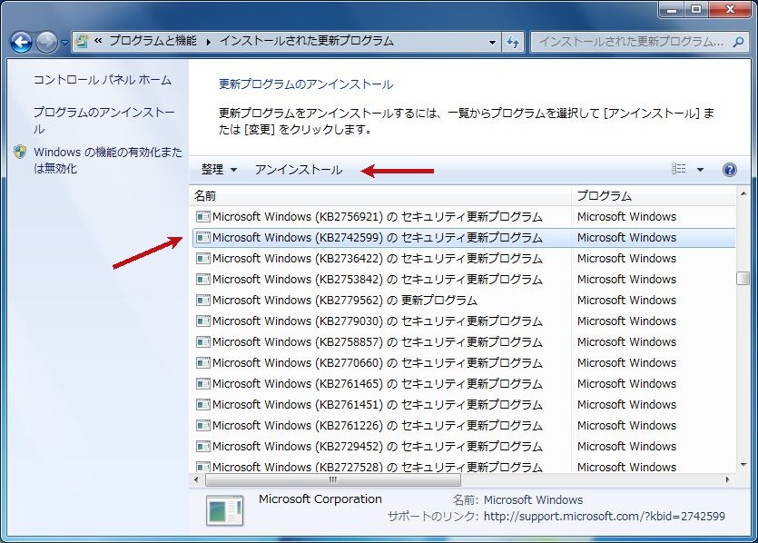Select the KB2779562 update row
Viewport: 758px width, 543px height.
(x=464, y=301)
